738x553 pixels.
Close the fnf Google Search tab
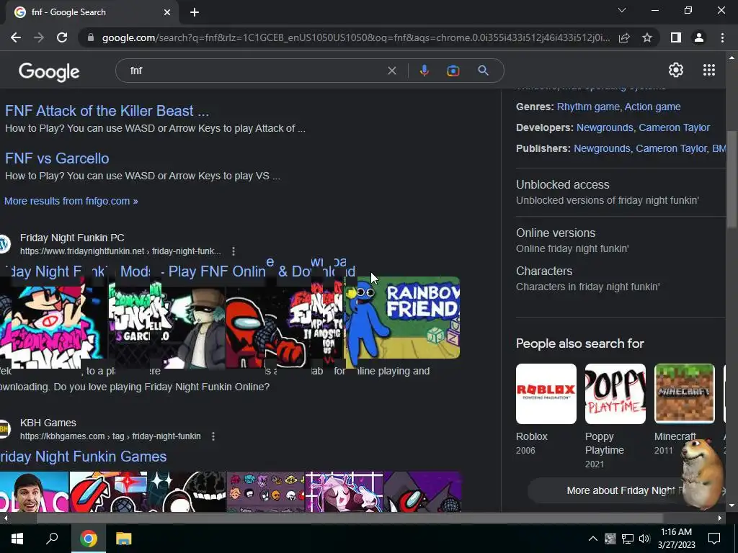pos(167,12)
